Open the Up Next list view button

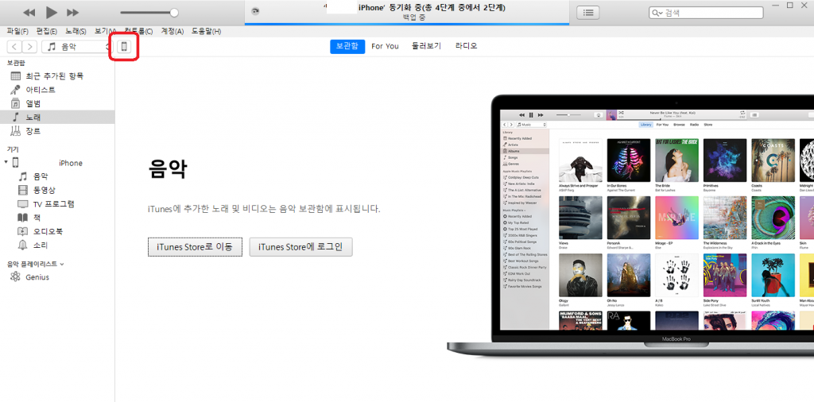(588, 13)
